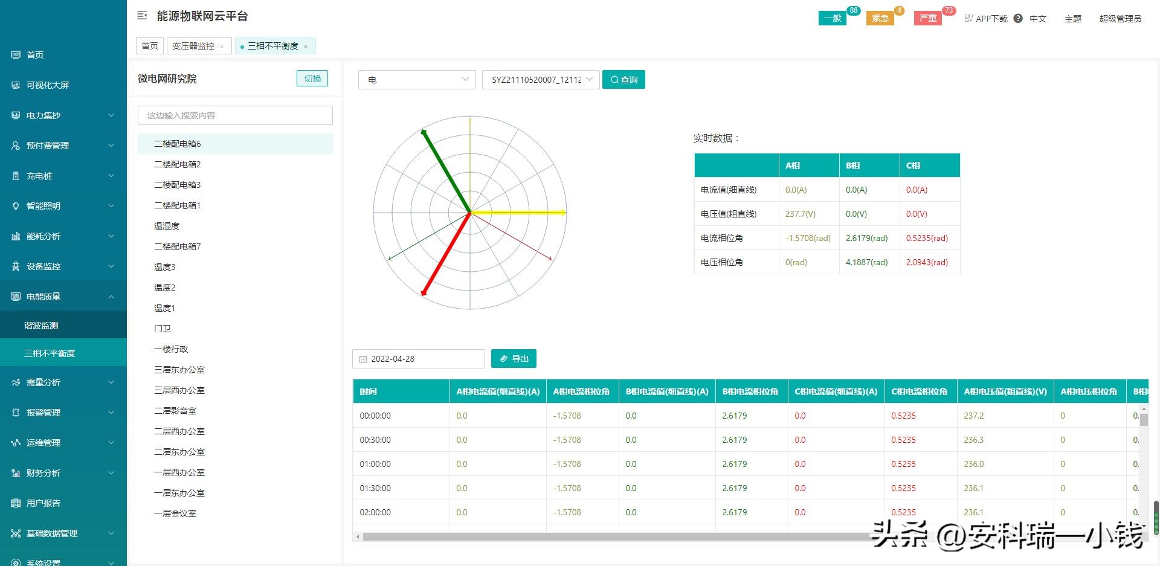Click the help question mark icon
Viewport: 1160px width, 566px height.
(1018, 19)
